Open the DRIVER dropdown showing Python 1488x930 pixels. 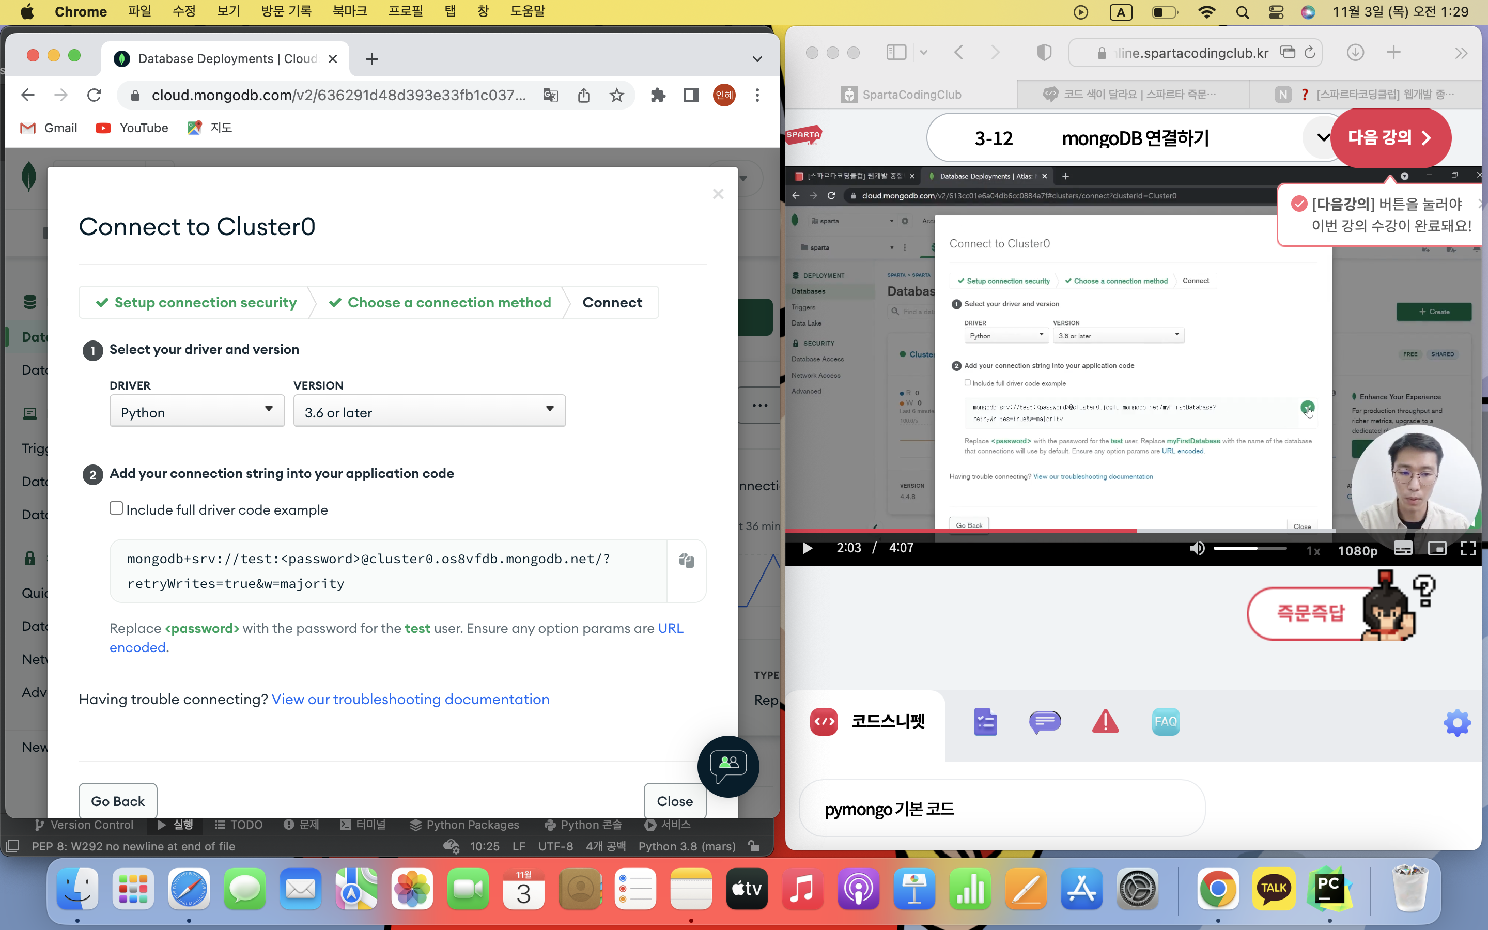tap(197, 411)
